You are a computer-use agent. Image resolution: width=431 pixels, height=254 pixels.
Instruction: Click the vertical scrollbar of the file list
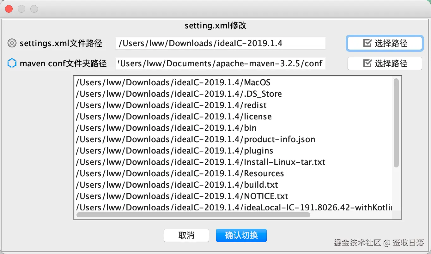396,123
